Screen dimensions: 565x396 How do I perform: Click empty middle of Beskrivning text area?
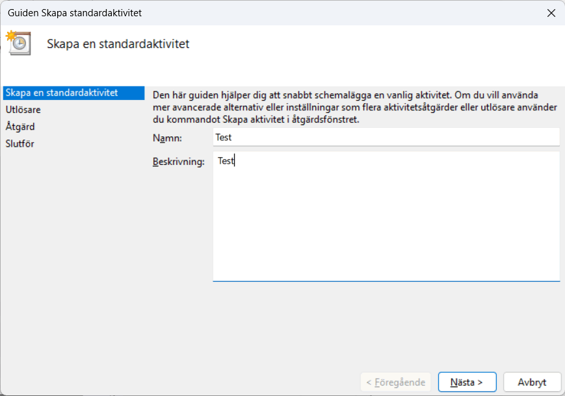click(x=386, y=221)
